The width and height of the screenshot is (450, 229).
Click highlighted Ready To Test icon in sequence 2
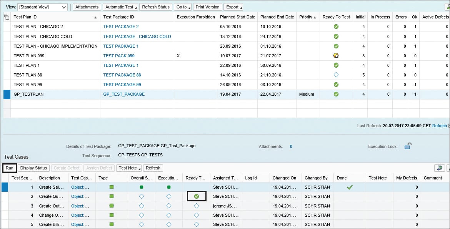(197, 196)
